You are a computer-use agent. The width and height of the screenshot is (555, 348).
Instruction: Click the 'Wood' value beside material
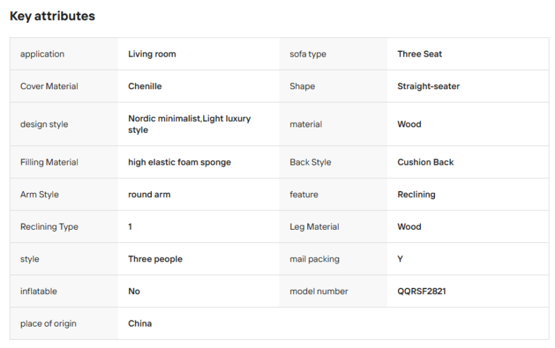(409, 125)
